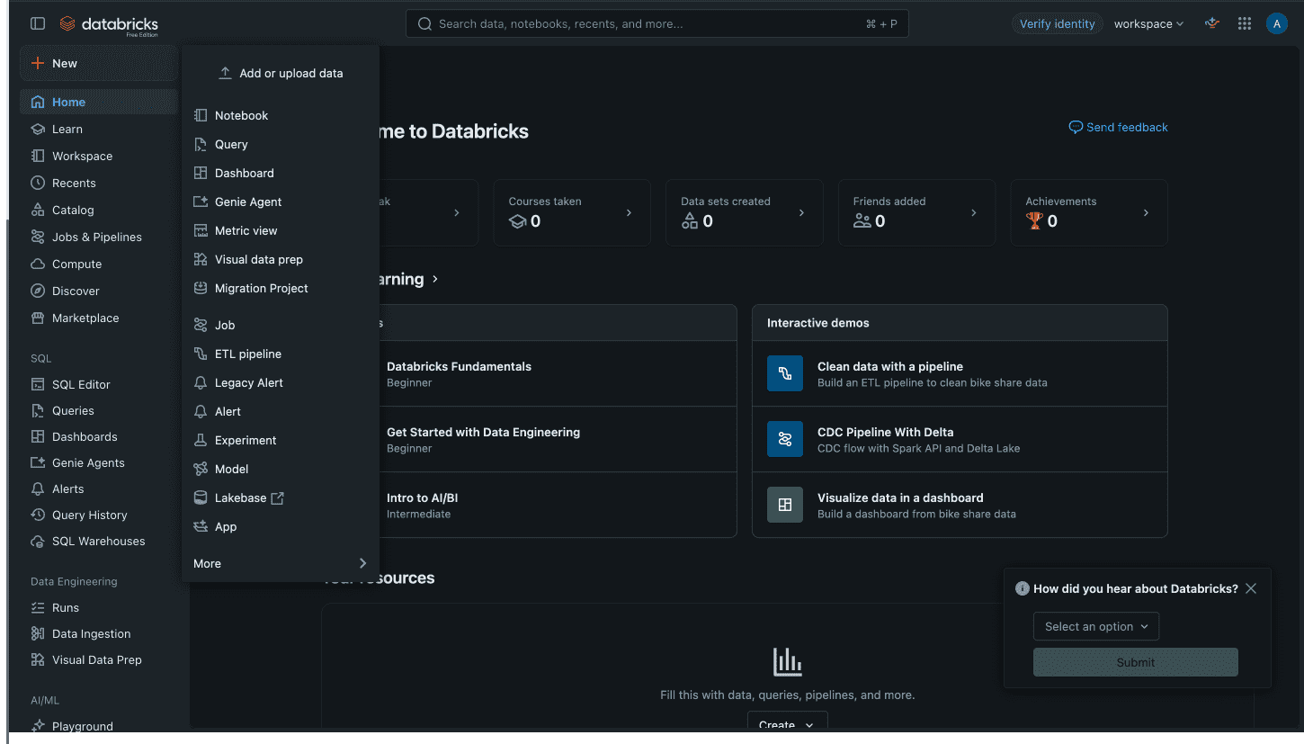The height and width of the screenshot is (744, 1304).
Task: Go to Jobs & Pipelines
Action: 99,237
